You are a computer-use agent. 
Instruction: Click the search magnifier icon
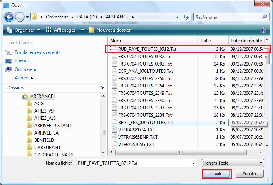click(265, 17)
